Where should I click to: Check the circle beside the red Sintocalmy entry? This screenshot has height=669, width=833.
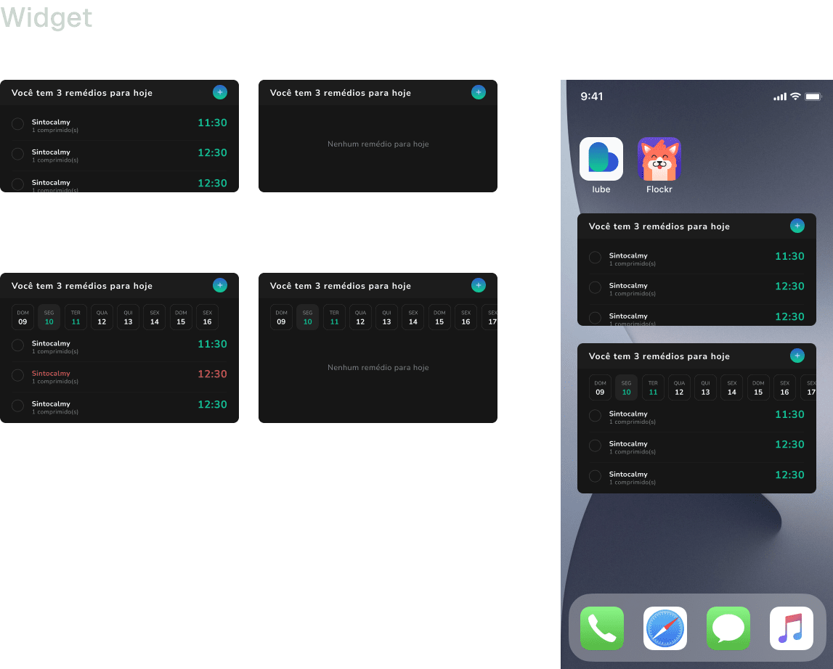tap(18, 375)
